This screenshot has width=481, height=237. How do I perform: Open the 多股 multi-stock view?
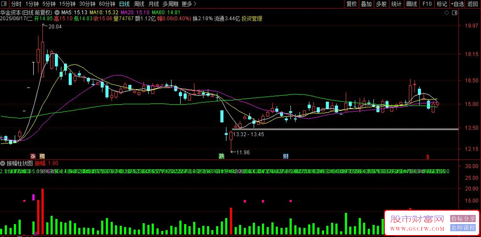pyautogui.click(x=381, y=4)
